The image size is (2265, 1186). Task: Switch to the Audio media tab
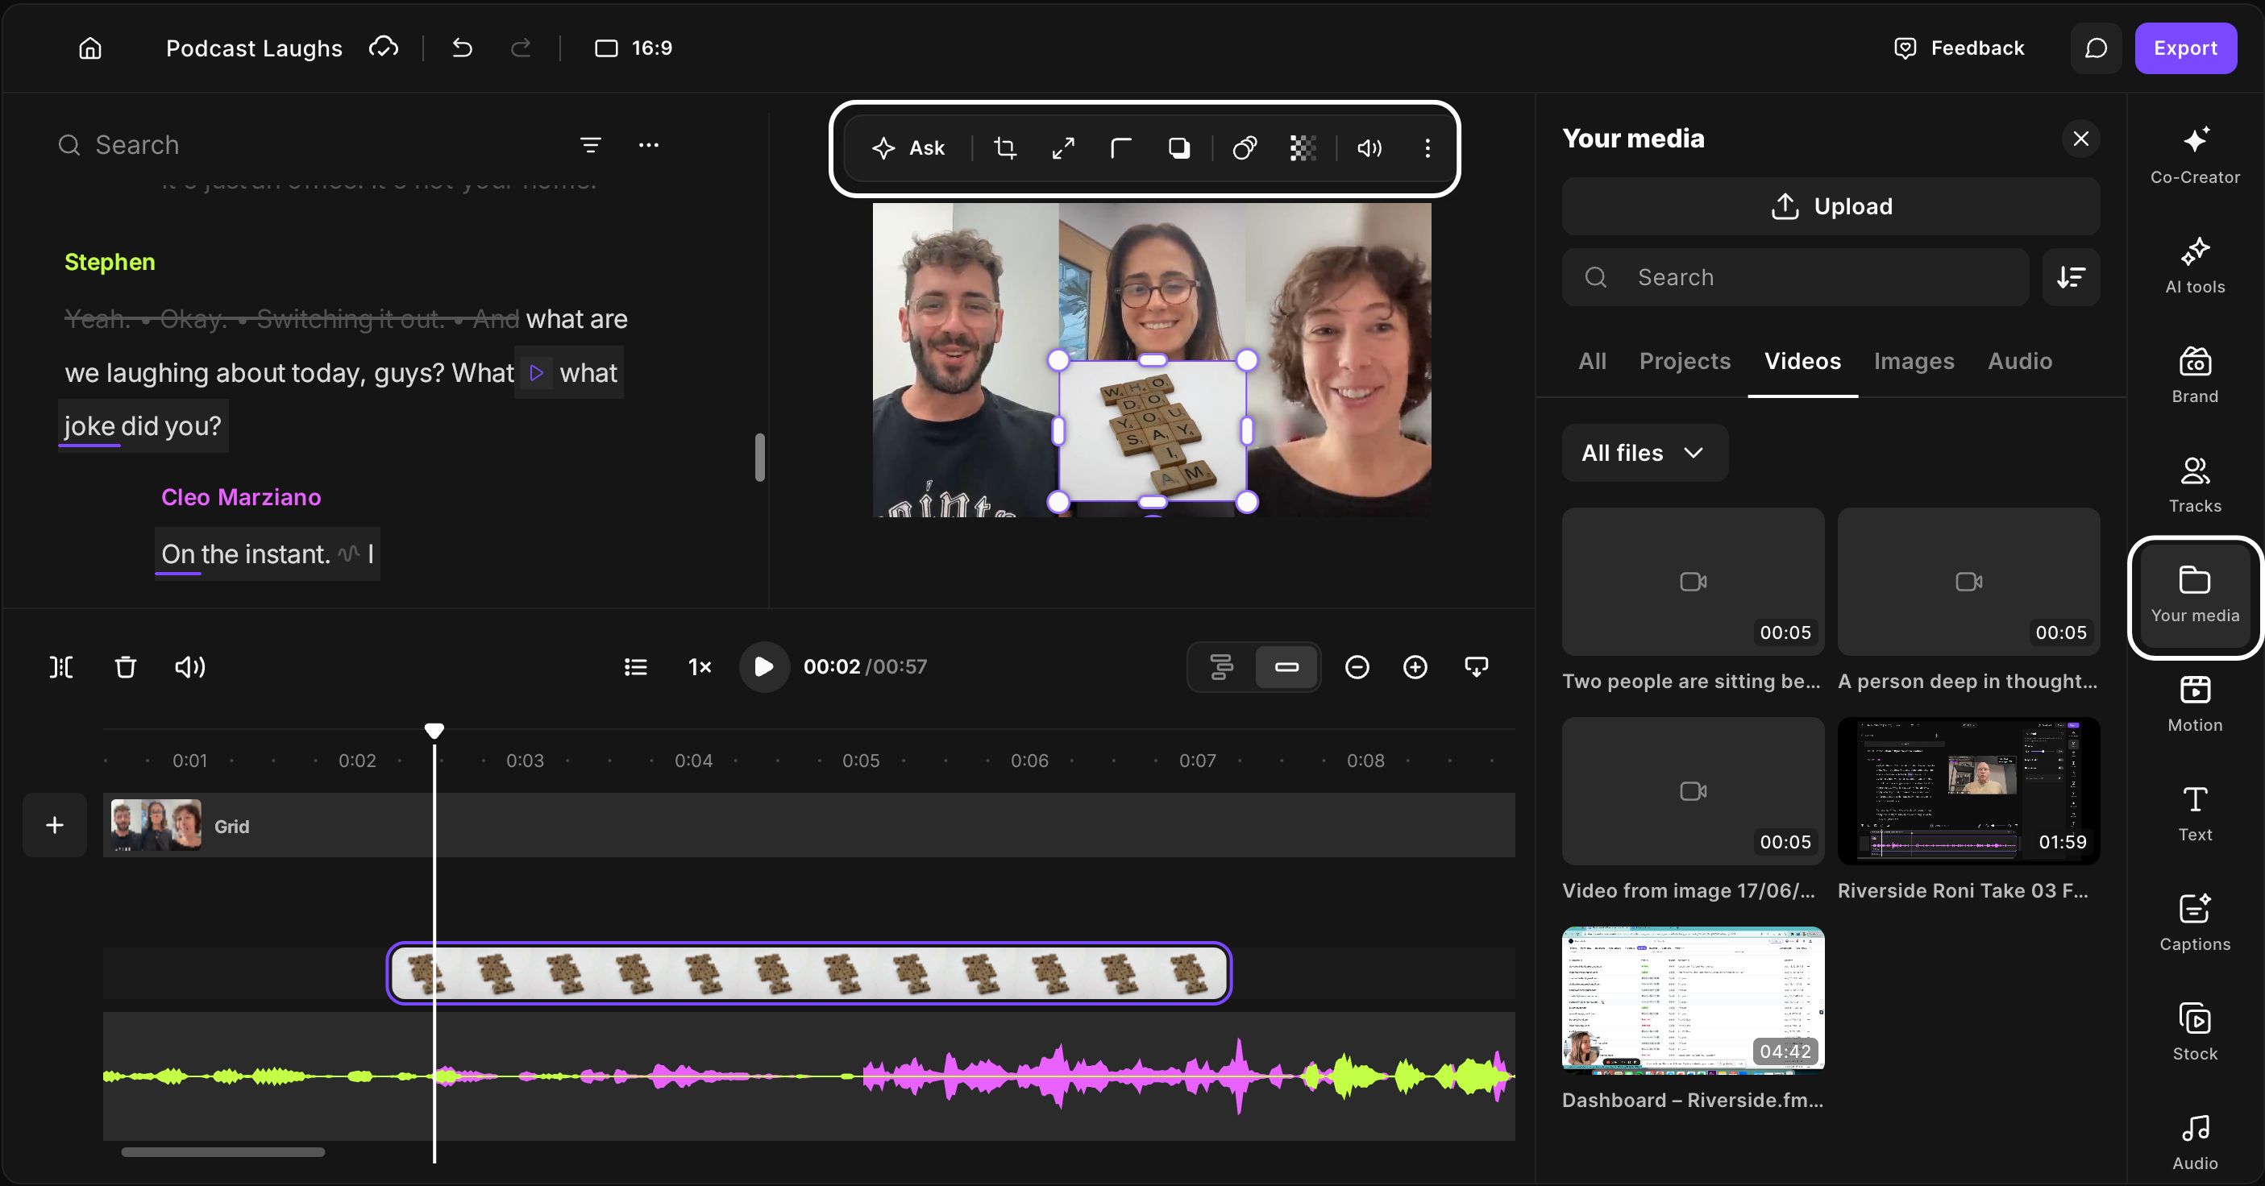coord(2020,361)
